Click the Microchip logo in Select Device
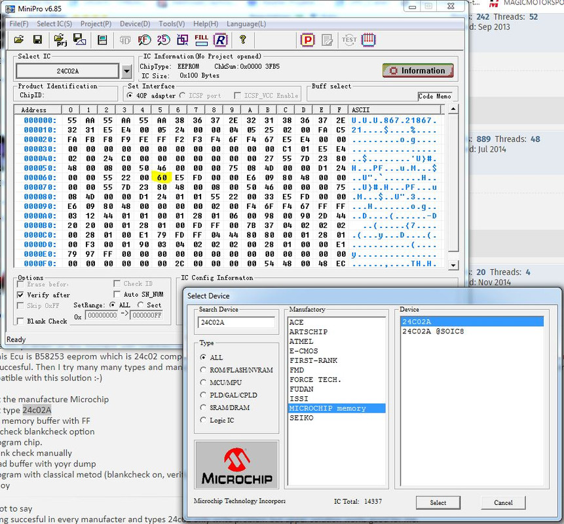This screenshot has width=564, height=524. click(x=236, y=464)
